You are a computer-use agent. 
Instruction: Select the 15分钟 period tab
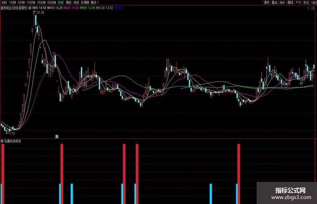pos(31,2)
